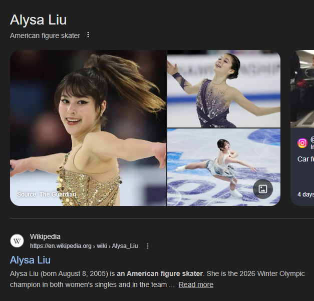Open the purple dress skating photo
The width and height of the screenshot is (314, 301).
[224, 89]
